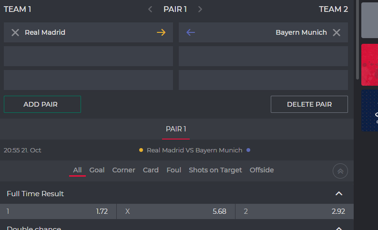Collapse the Double chance section
The height and width of the screenshot is (230, 378).
click(339, 228)
